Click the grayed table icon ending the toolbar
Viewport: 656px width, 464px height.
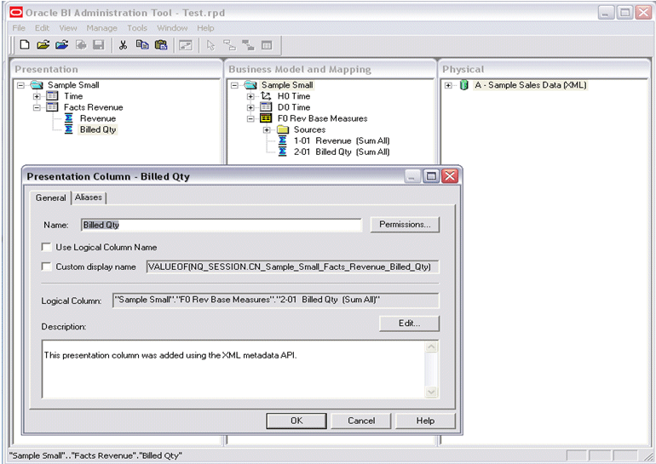point(267,45)
